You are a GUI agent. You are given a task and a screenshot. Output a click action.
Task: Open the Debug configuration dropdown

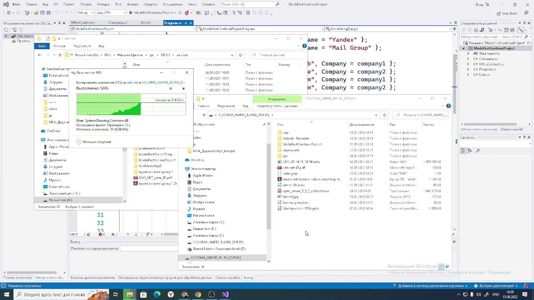click(85, 13)
